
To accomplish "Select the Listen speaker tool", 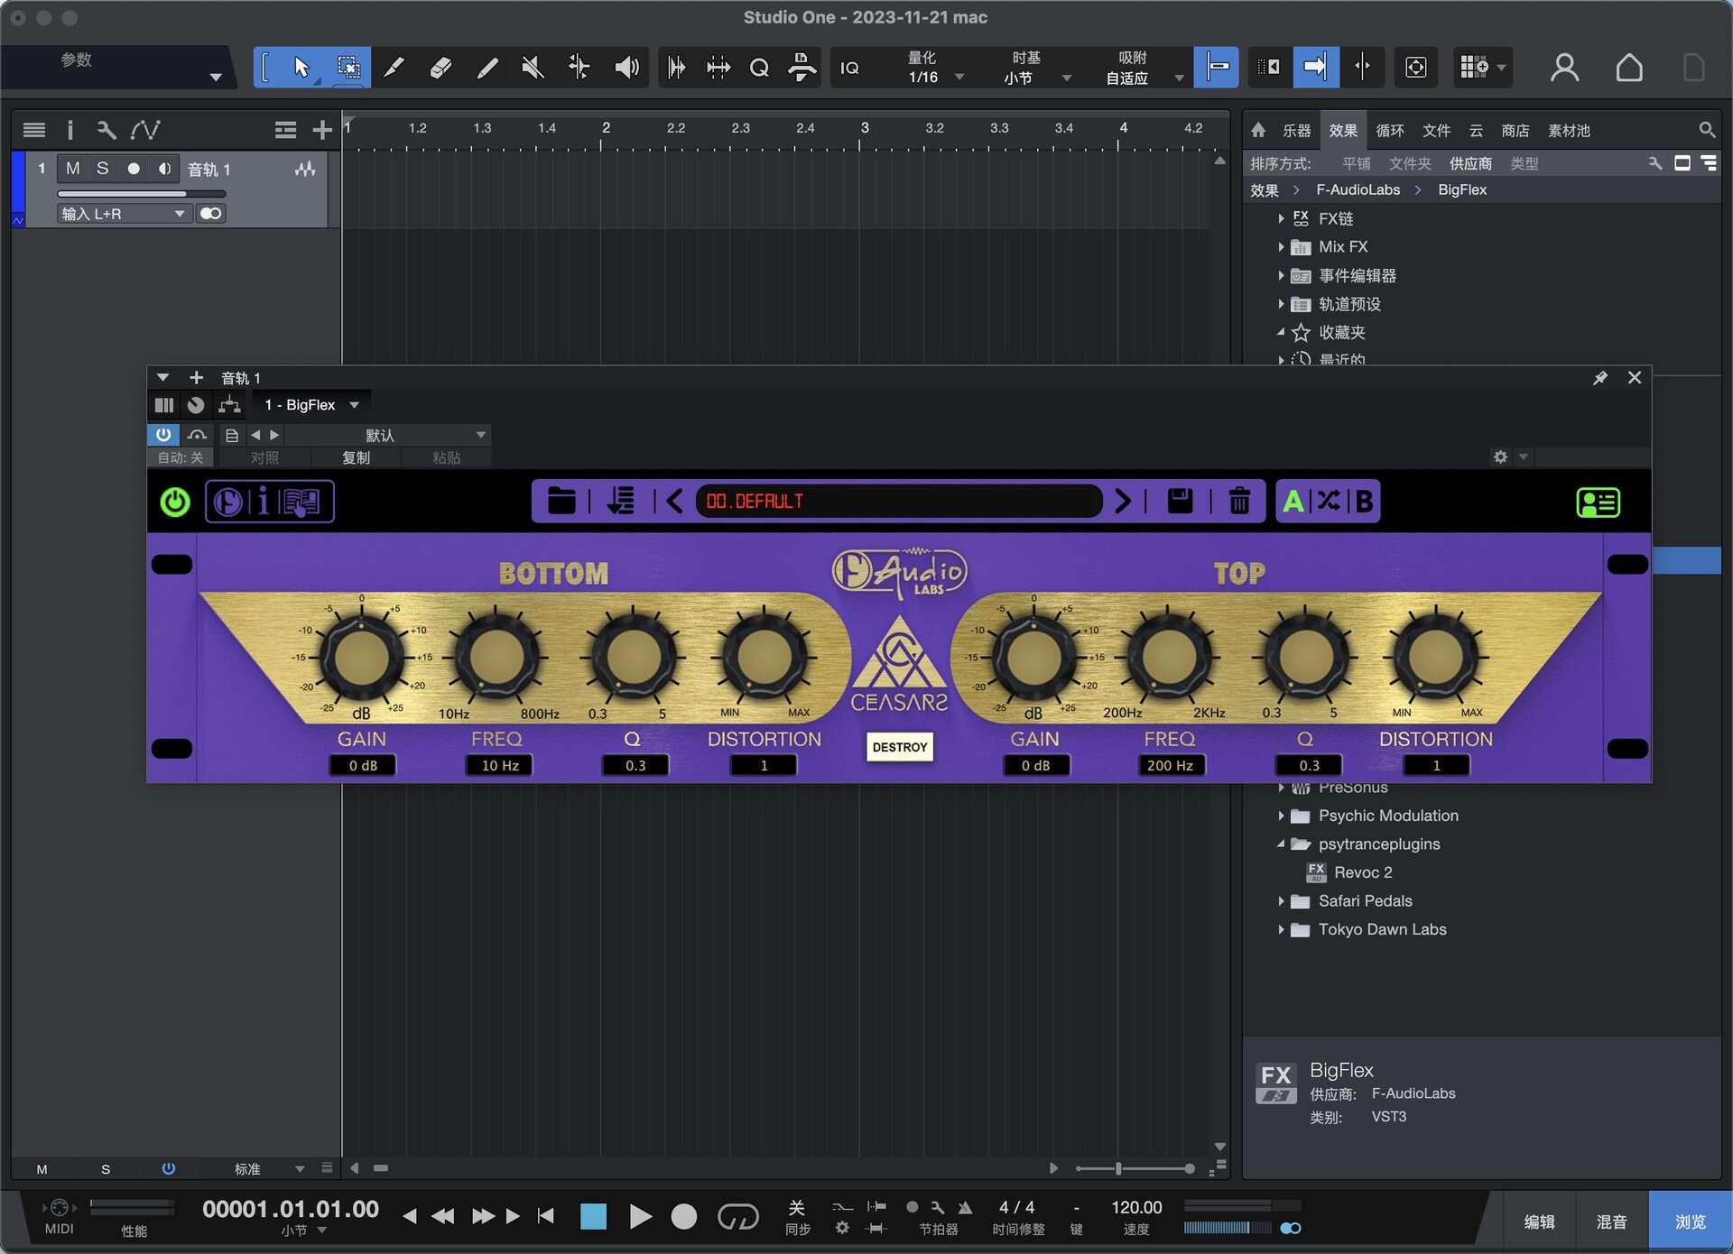I will 626,68.
